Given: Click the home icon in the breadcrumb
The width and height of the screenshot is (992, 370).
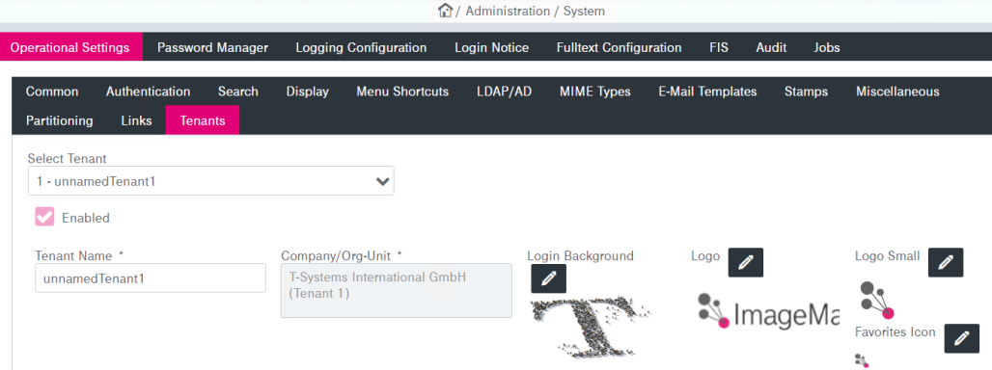Looking at the screenshot, I should pyautogui.click(x=446, y=11).
